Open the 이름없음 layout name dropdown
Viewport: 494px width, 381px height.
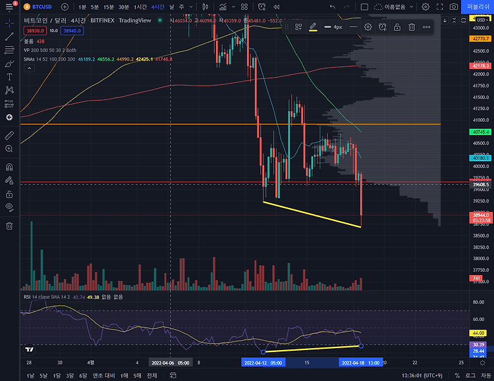tap(394, 7)
